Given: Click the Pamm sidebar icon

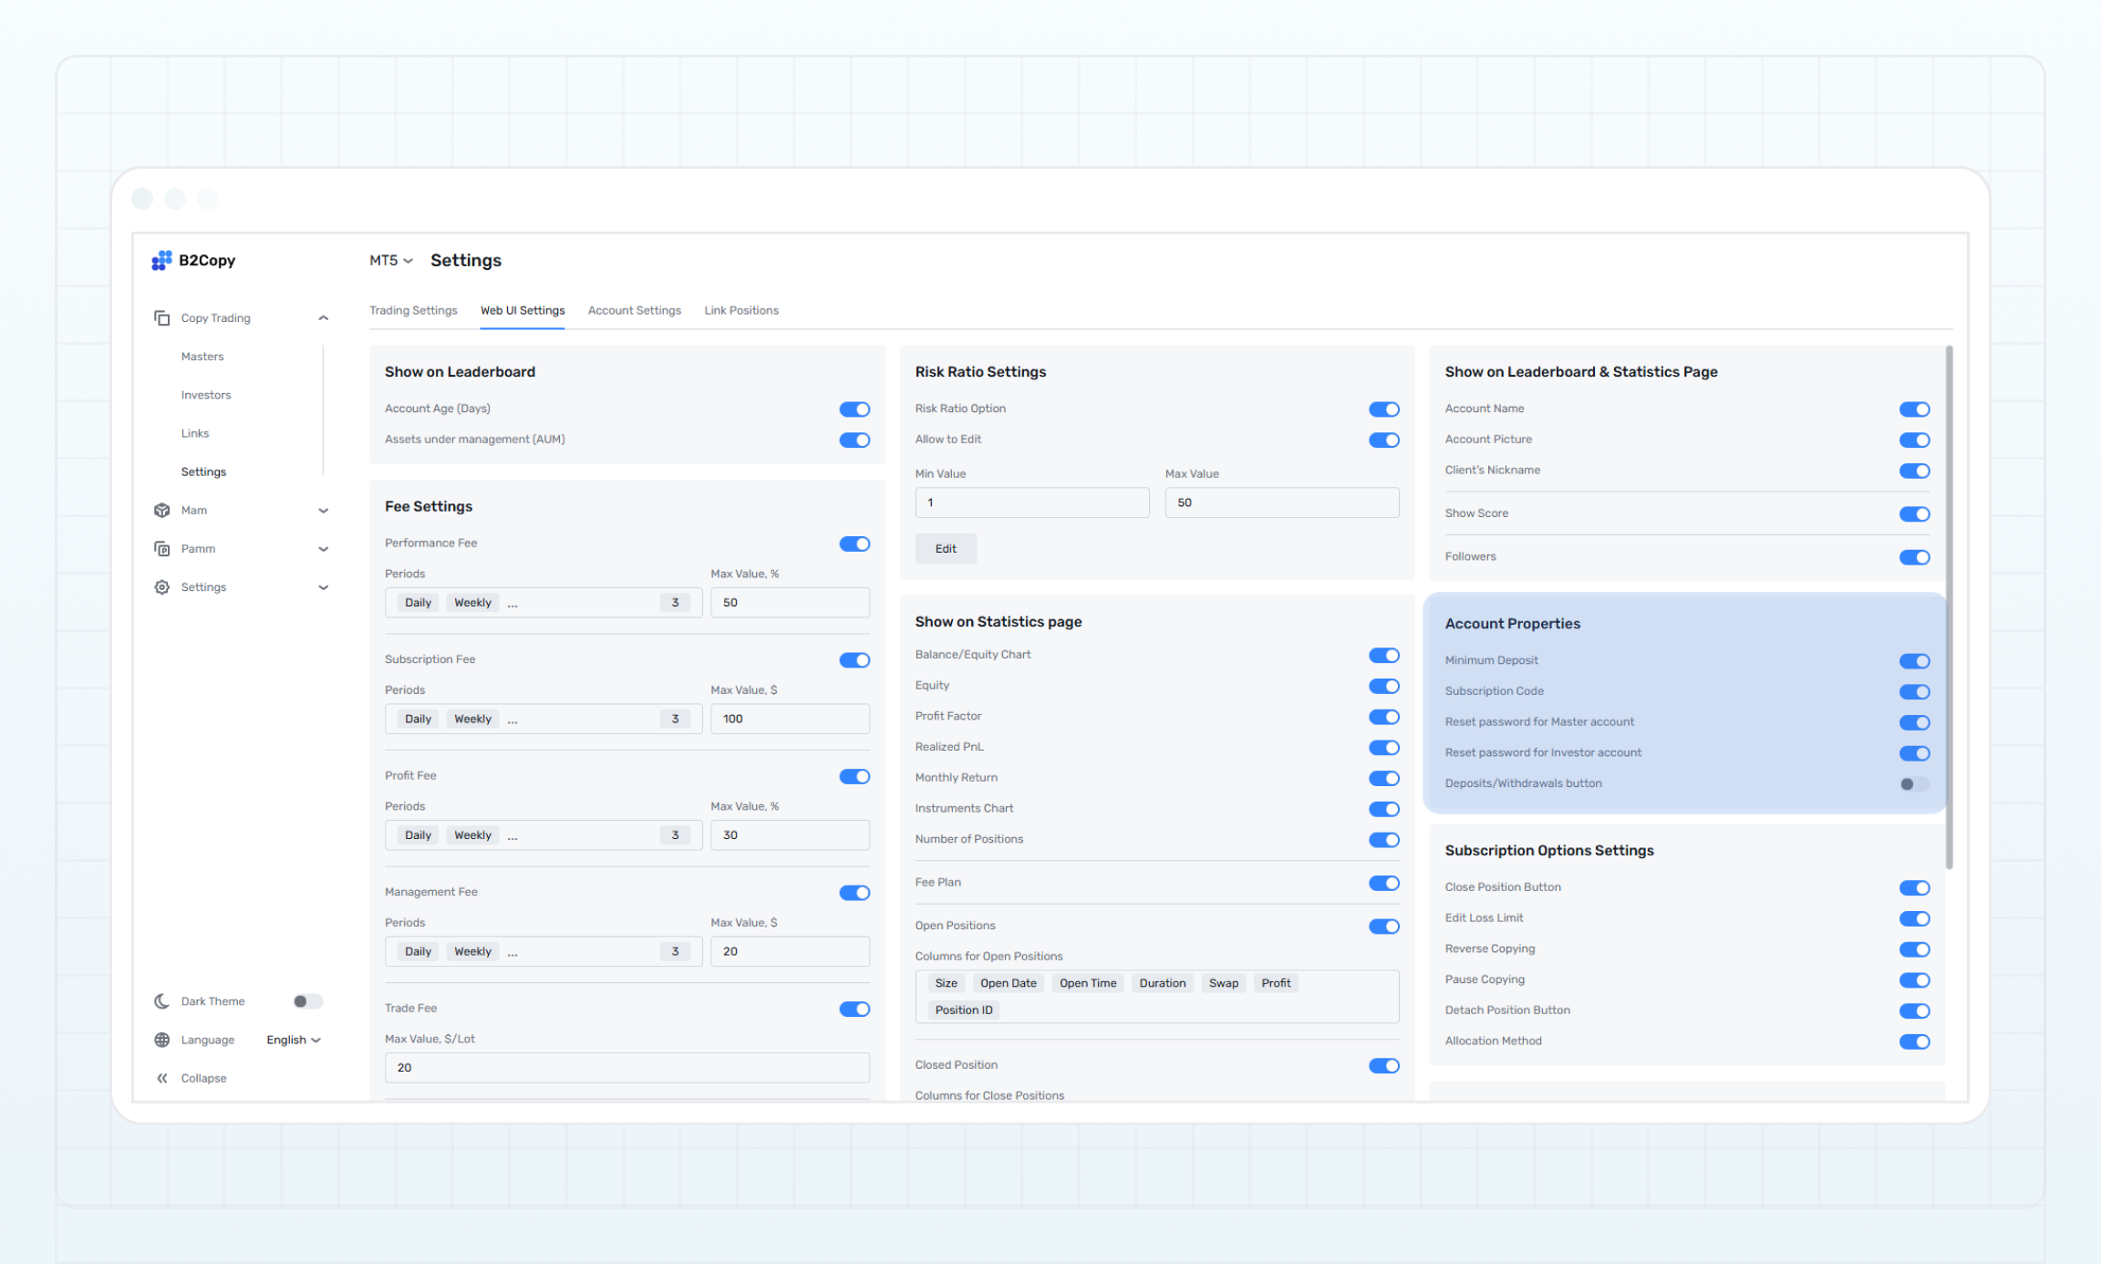Looking at the screenshot, I should [161, 549].
